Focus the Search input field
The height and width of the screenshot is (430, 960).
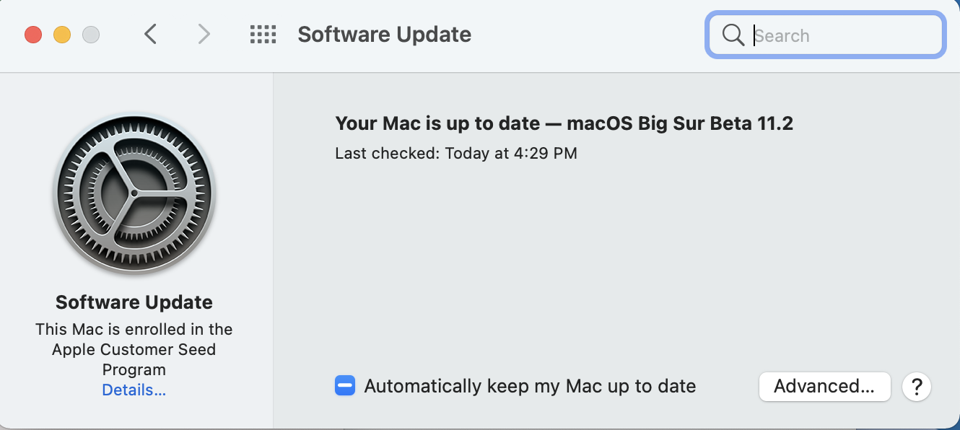(x=825, y=35)
